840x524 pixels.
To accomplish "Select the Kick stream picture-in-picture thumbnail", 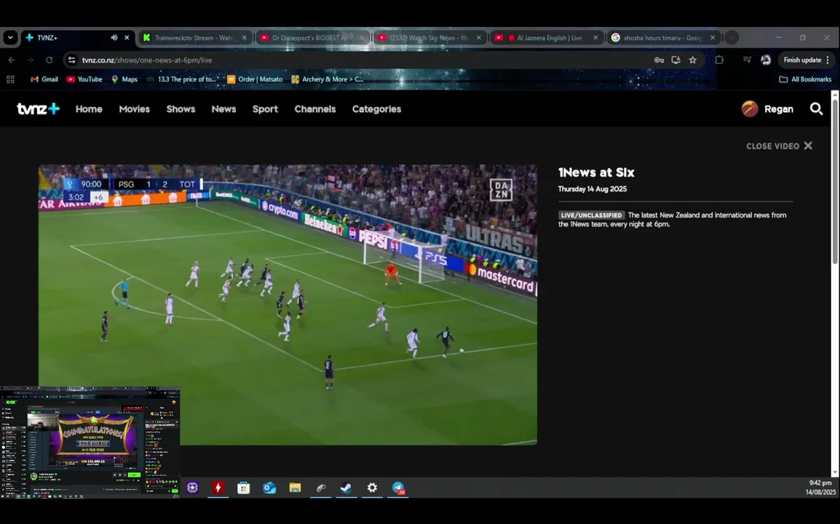I will [x=90, y=442].
